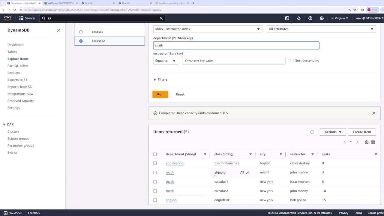Bookmark this page with the star icon
This screenshot has width=384, height=216.
355,10
